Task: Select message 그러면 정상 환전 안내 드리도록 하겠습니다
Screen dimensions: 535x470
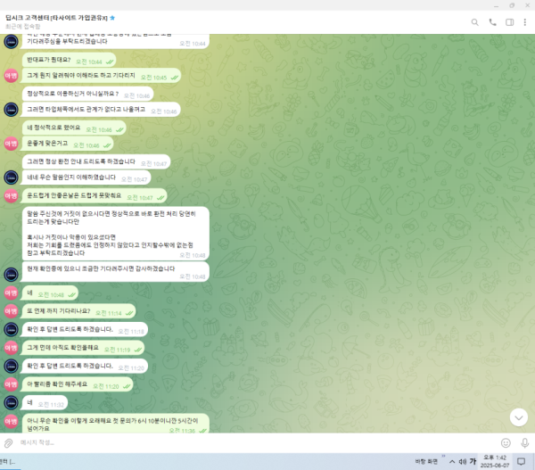Action: (x=96, y=161)
